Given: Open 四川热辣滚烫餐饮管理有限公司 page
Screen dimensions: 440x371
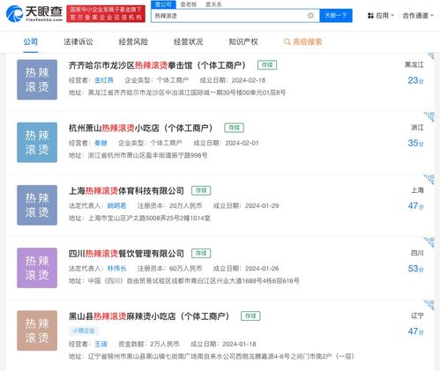Looking at the screenshot, I should point(126,253).
